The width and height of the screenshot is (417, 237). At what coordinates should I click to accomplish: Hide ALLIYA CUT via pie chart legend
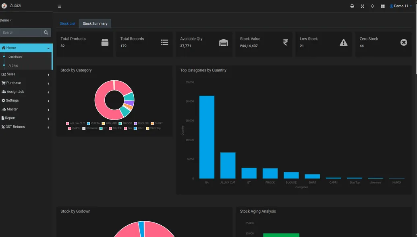tap(77, 123)
